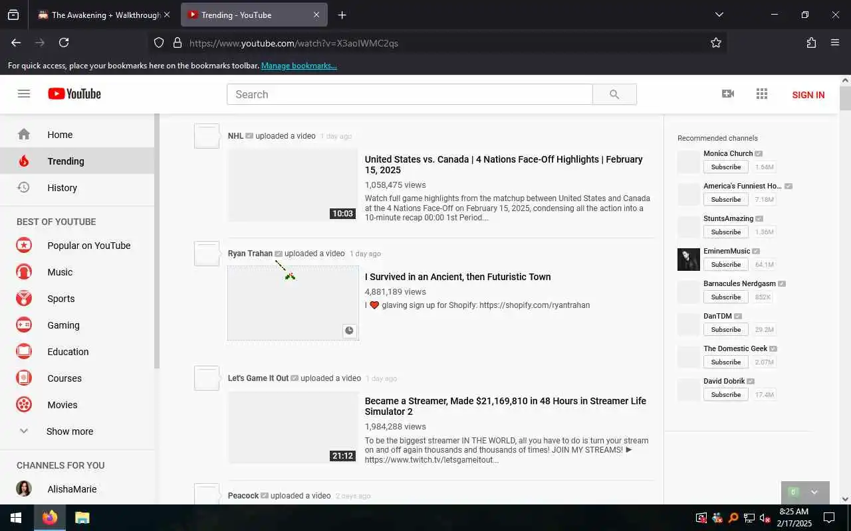The image size is (851, 531).
Task: Click the Gaming controller icon
Action: coord(24,325)
